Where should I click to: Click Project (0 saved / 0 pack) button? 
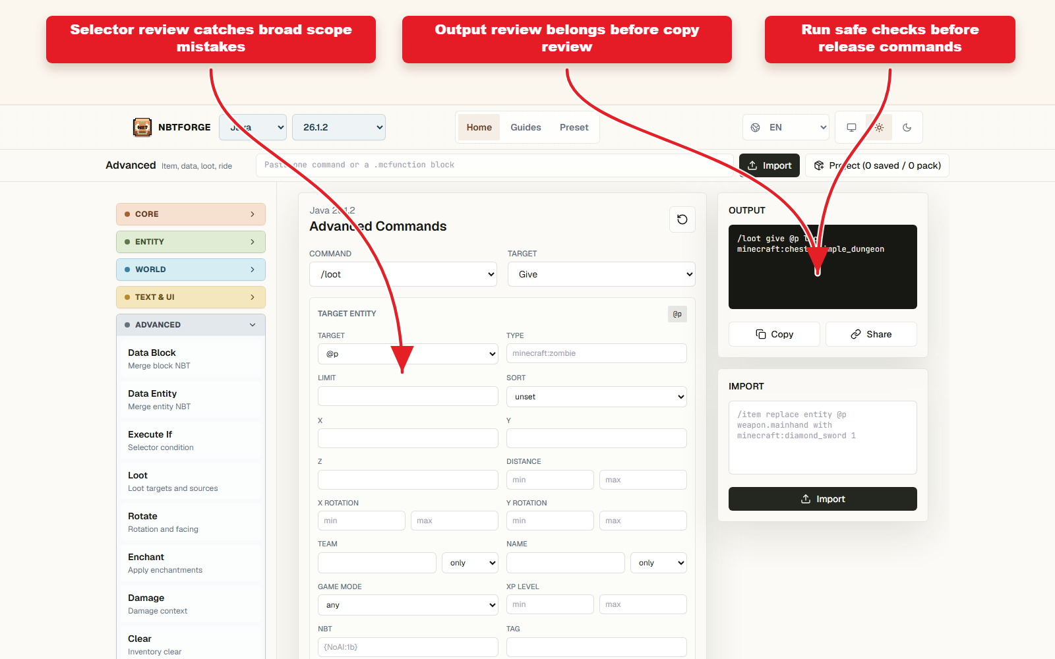877,165
